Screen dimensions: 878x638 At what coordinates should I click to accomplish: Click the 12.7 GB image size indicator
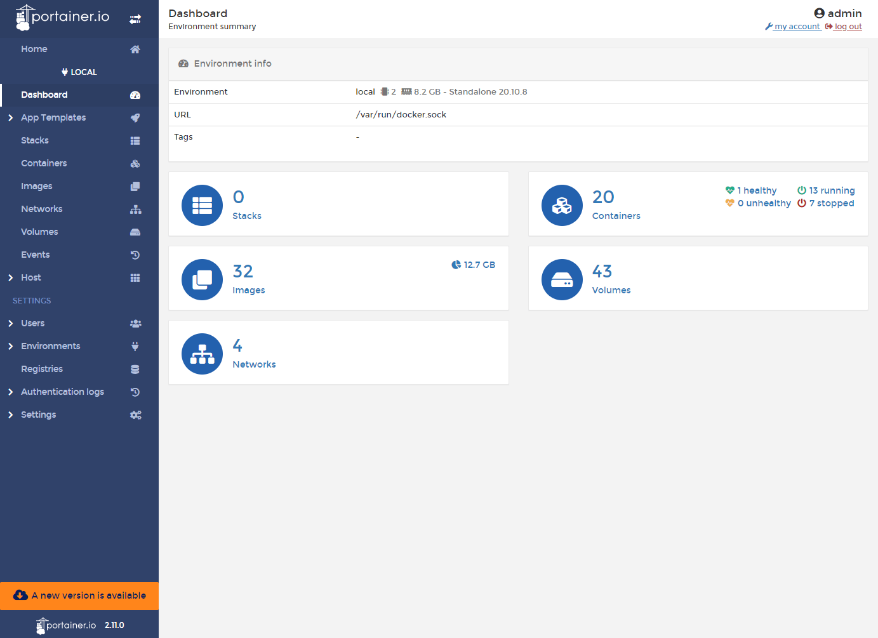[474, 265]
